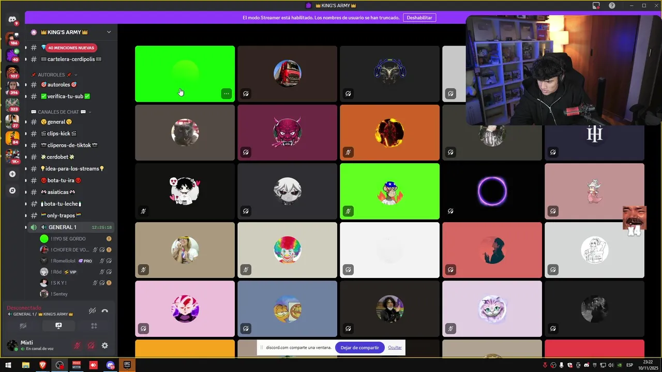Image resolution: width=662 pixels, height=372 pixels.
Task: Click the screen share button in voice panel
Action: point(58,326)
